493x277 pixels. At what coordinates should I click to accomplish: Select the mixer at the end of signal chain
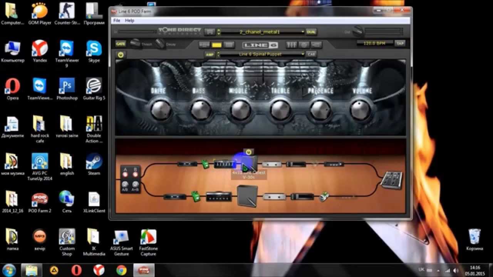(392, 180)
